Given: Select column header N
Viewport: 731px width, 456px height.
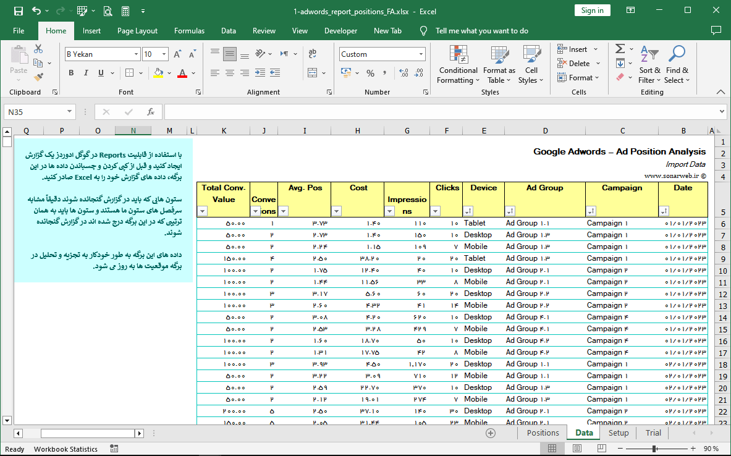Looking at the screenshot, I should 133,131.
